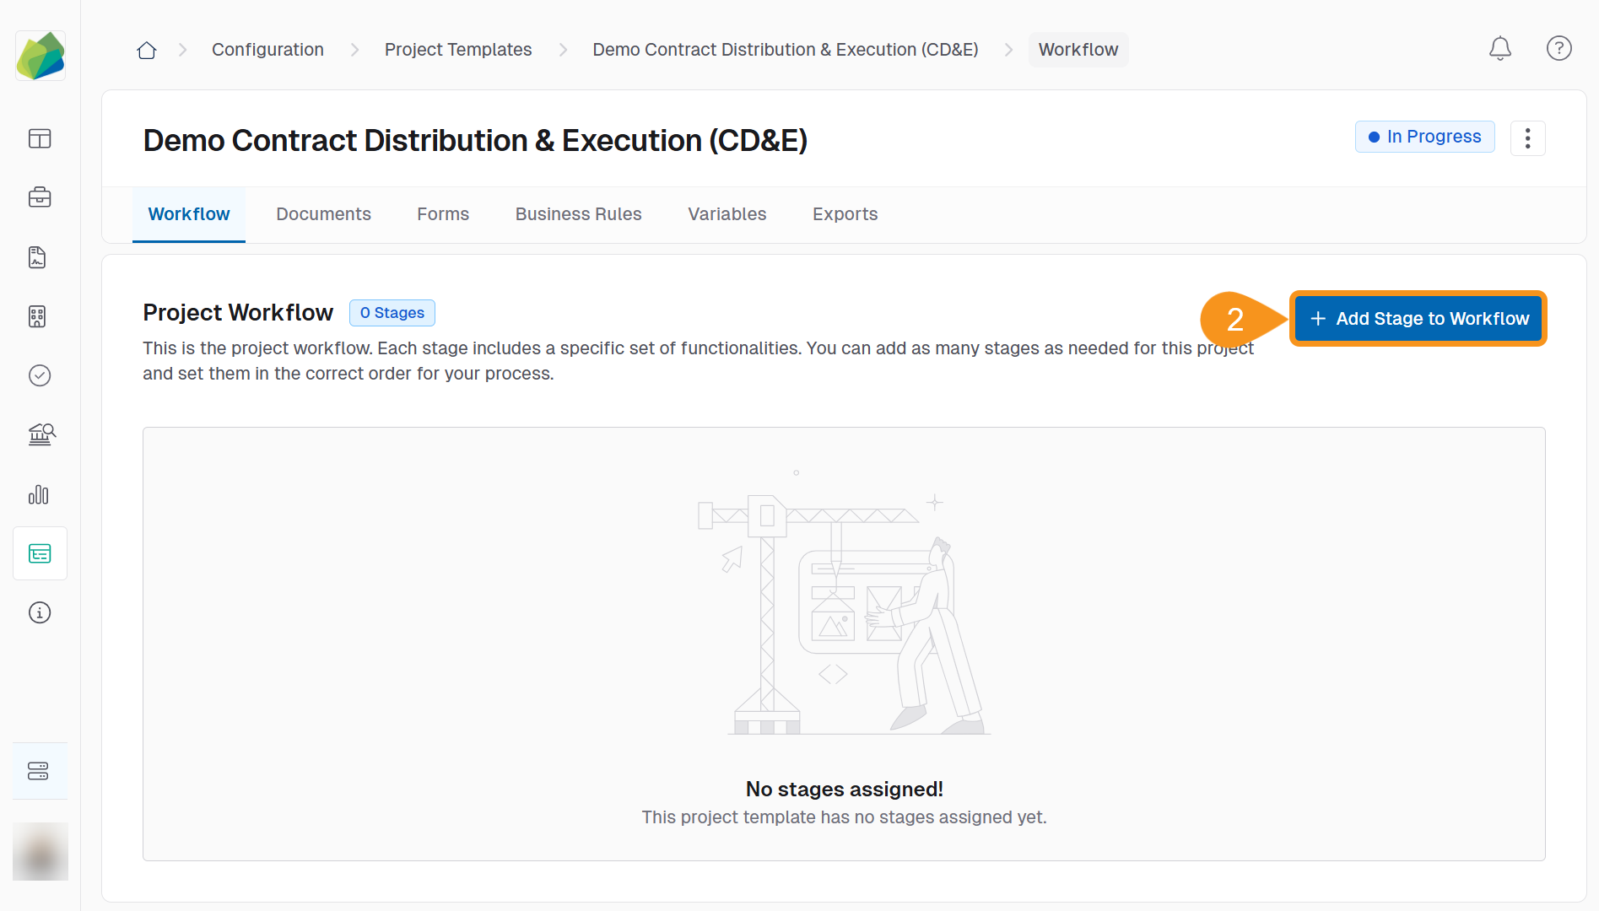Click the checkmark circle icon in sidebar
This screenshot has height=911, width=1599.
point(40,375)
